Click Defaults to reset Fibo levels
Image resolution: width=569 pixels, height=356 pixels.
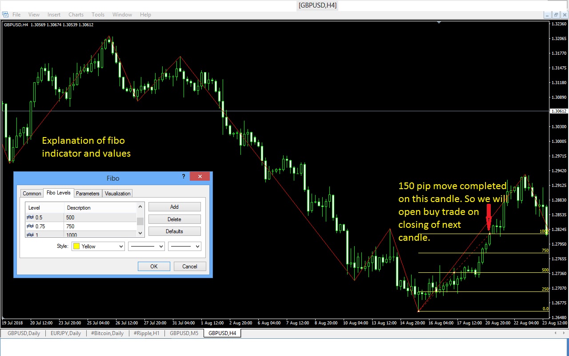(x=174, y=231)
